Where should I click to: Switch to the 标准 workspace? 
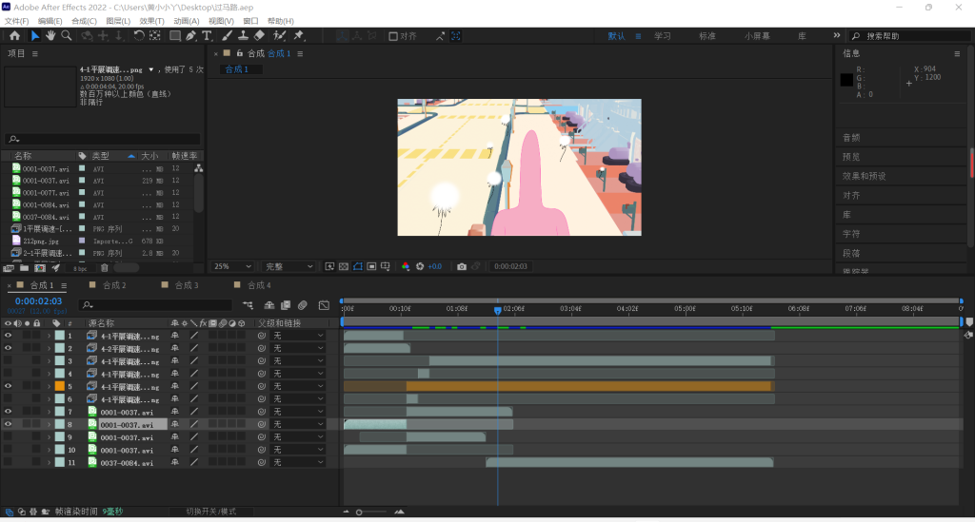point(707,36)
